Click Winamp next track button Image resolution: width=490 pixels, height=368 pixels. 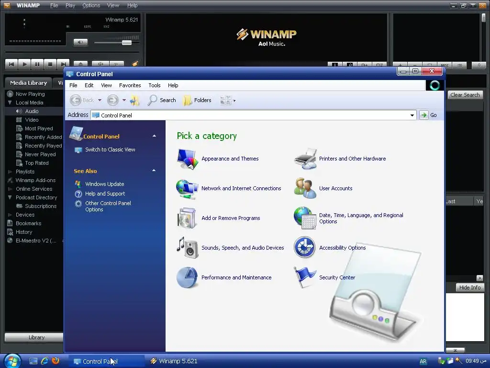tap(63, 65)
